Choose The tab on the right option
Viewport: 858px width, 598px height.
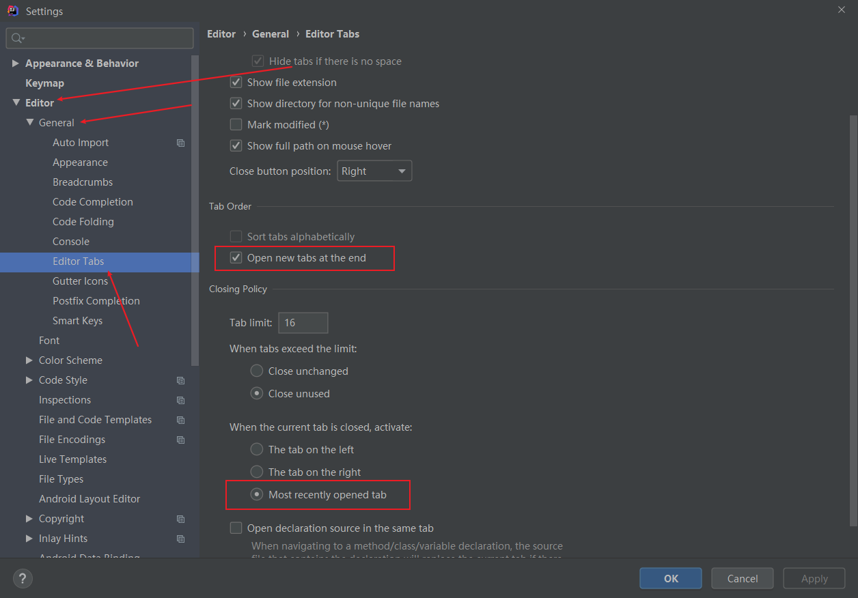pos(257,472)
